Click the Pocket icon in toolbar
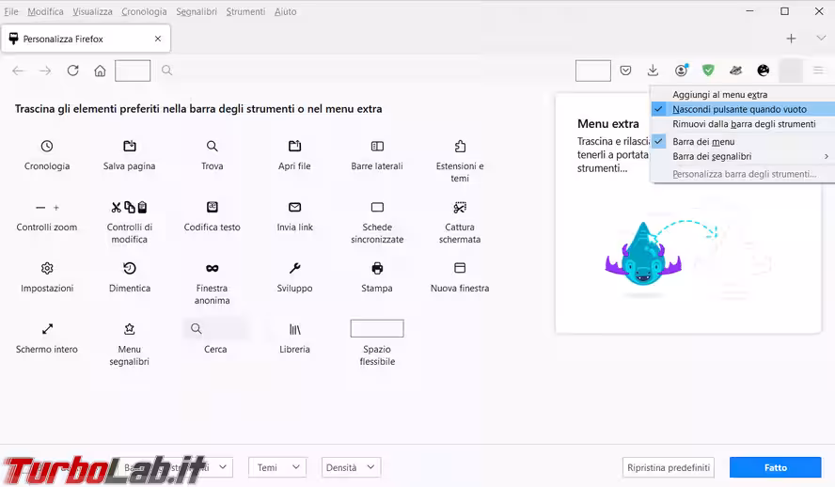This screenshot has width=835, height=487. [625, 71]
